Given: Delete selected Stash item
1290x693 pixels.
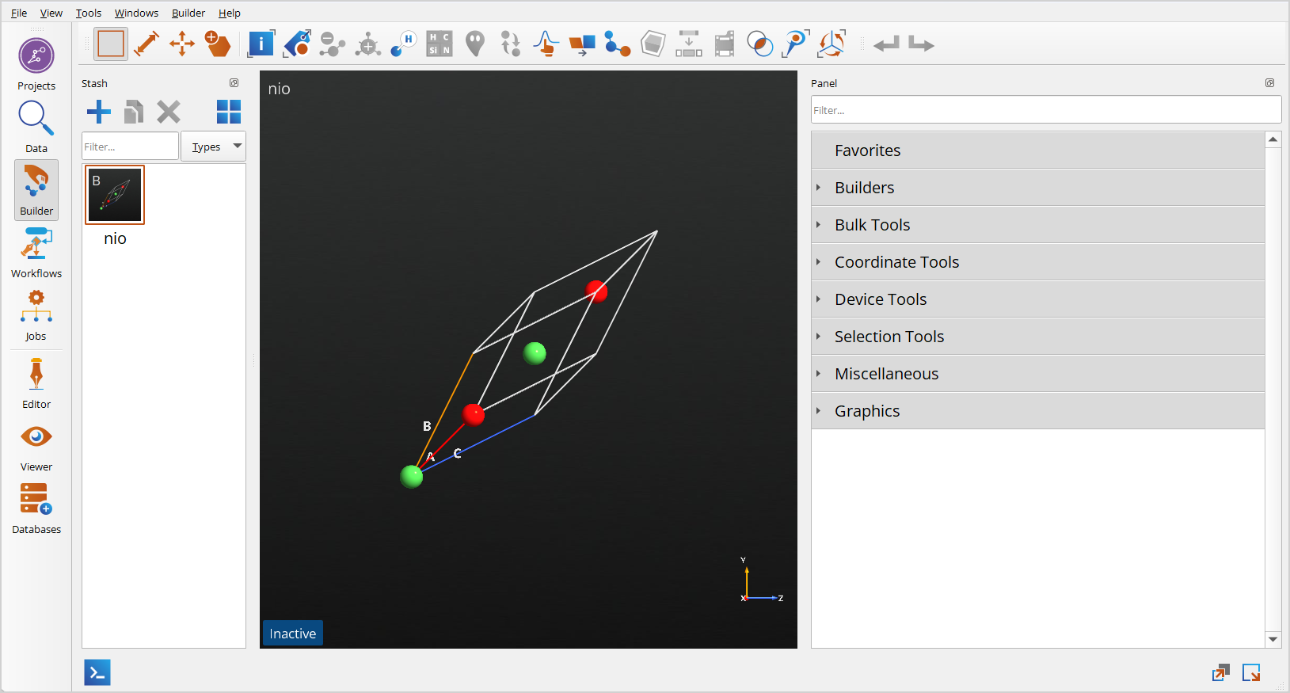Looking at the screenshot, I should pyautogui.click(x=169, y=112).
